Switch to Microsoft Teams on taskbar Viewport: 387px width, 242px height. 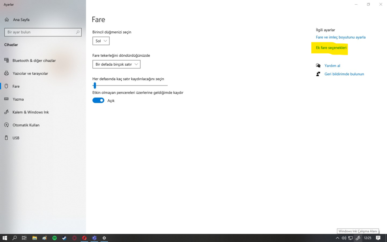[94, 238]
